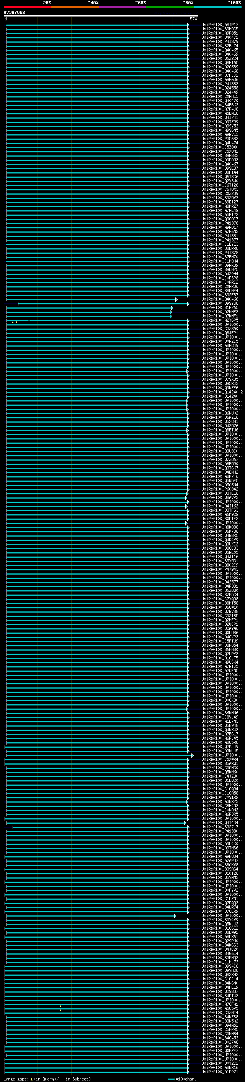The width and height of the screenshot is (245, 1082).
Task: Select hit UniRef100_Q40466
Action: click(x=220, y=299)
